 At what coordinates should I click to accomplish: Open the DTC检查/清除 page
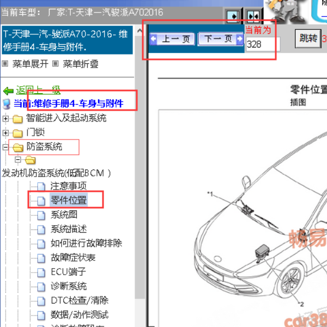click(80, 300)
